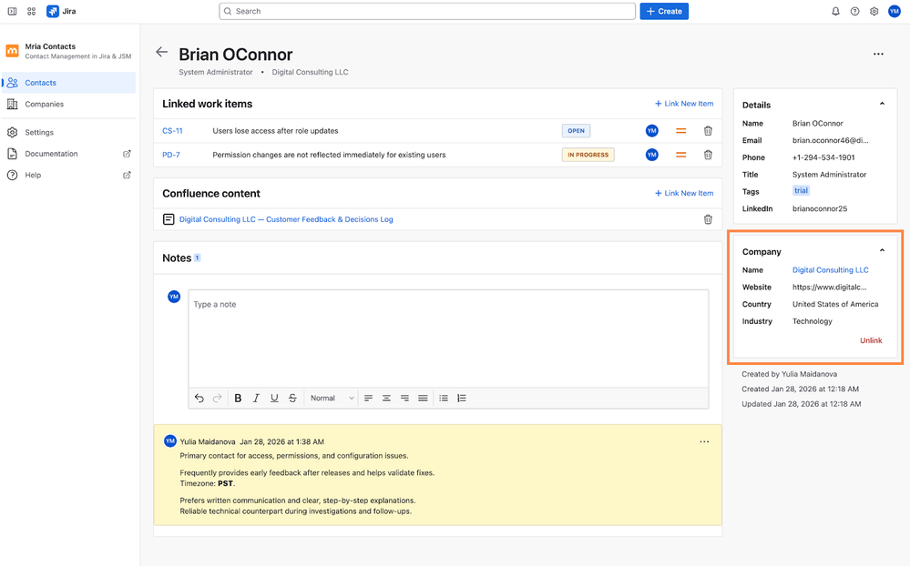Image resolution: width=910 pixels, height=566 pixels.
Task: Click the Mria Contacts app header
Action: pyautogui.click(x=69, y=51)
